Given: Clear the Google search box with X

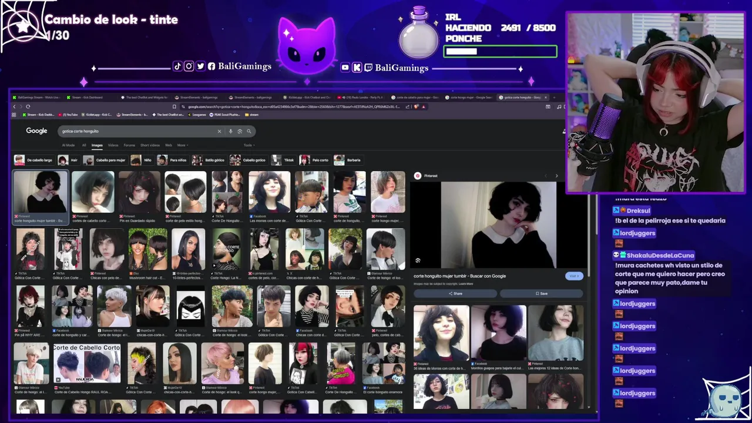Looking at the screenshot, I should click(219, 131).
